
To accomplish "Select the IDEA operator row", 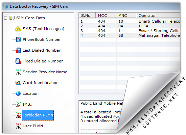I will (x=130, y=26).
